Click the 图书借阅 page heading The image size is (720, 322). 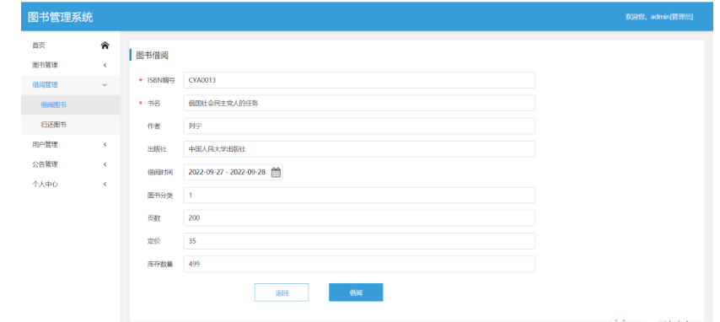153,56
